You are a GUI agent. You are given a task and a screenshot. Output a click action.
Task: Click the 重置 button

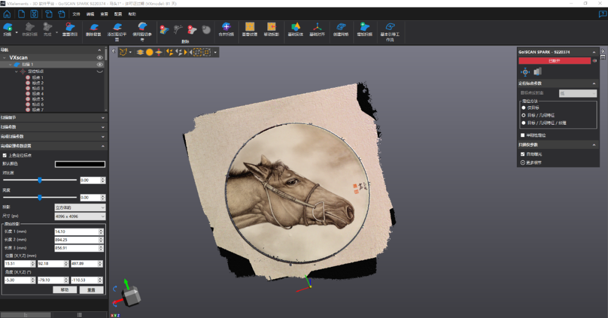point(92,290)
